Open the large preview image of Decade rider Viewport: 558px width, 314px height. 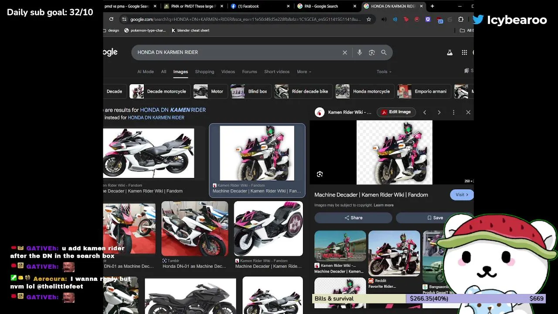tap(395, 152)
